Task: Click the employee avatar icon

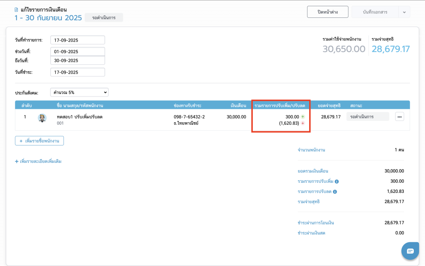Action: [42, 118]
